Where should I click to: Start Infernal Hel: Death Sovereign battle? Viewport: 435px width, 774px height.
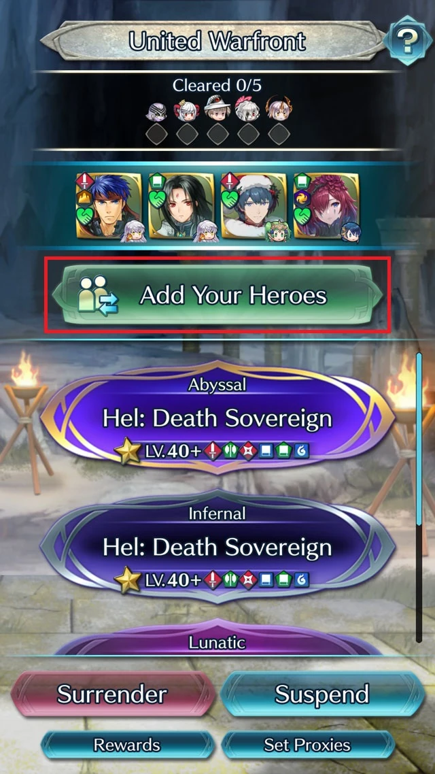coord(217,546)
